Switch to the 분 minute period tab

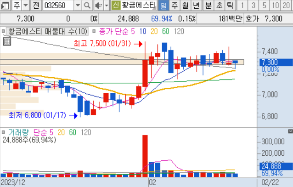208,6
